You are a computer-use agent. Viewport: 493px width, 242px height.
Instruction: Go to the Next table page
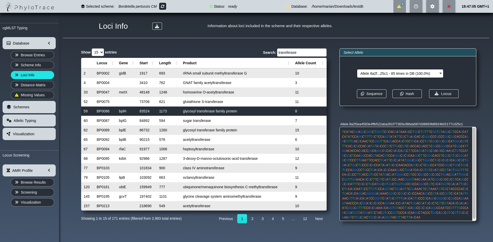[x=319, y=219]
